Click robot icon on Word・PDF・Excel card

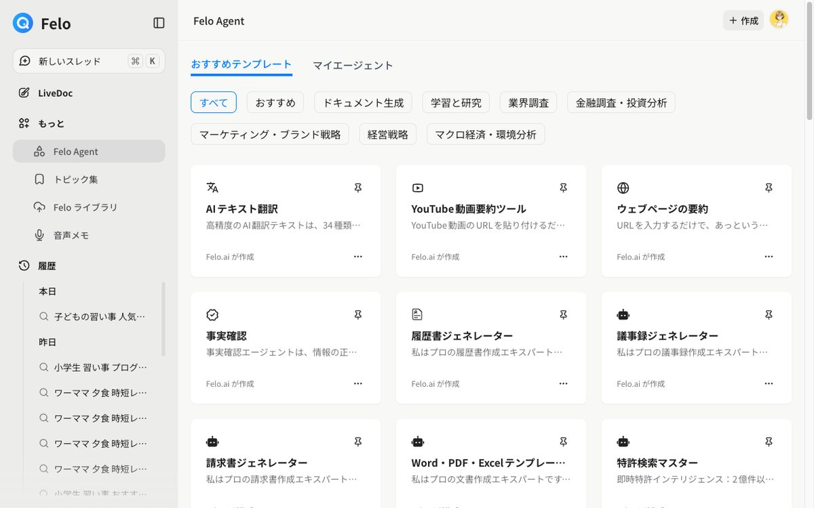point(418,442)
